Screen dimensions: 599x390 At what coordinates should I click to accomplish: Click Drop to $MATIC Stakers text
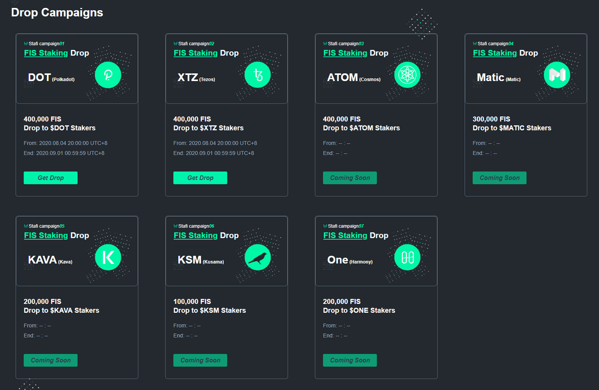pos(512,128)
